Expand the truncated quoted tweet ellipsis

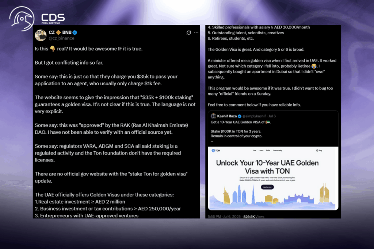[x=212, y=141]
